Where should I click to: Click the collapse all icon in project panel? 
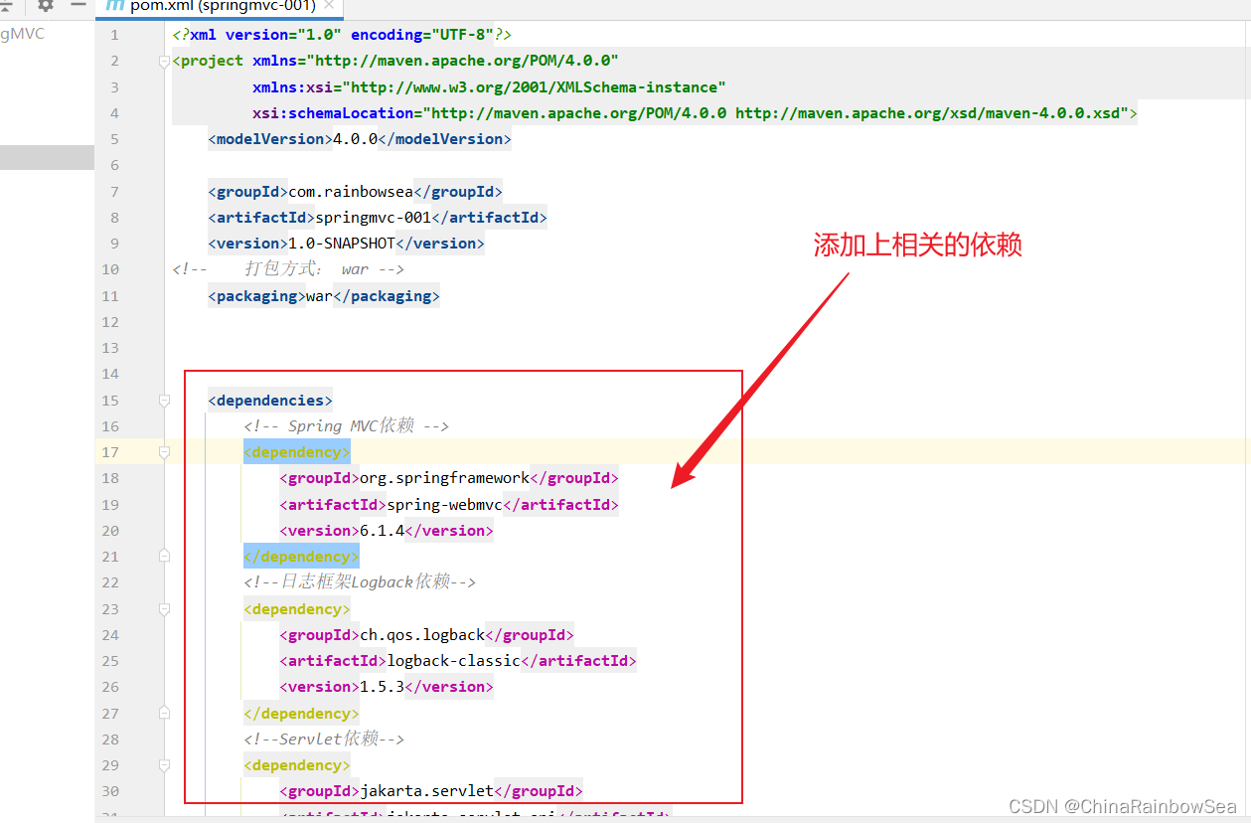coord(6,6)
